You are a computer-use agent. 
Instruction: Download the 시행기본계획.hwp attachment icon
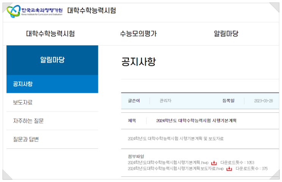coord(214,163)
